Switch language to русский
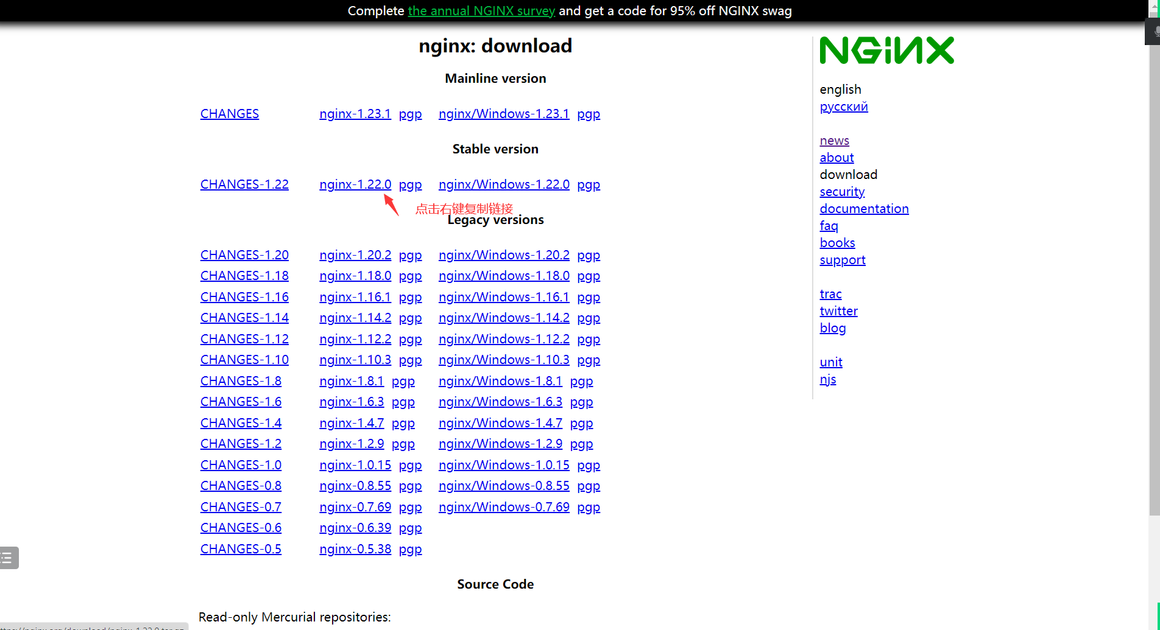Image resolution: width=1160 pixels, height=630 pixels. coord(844,107)
